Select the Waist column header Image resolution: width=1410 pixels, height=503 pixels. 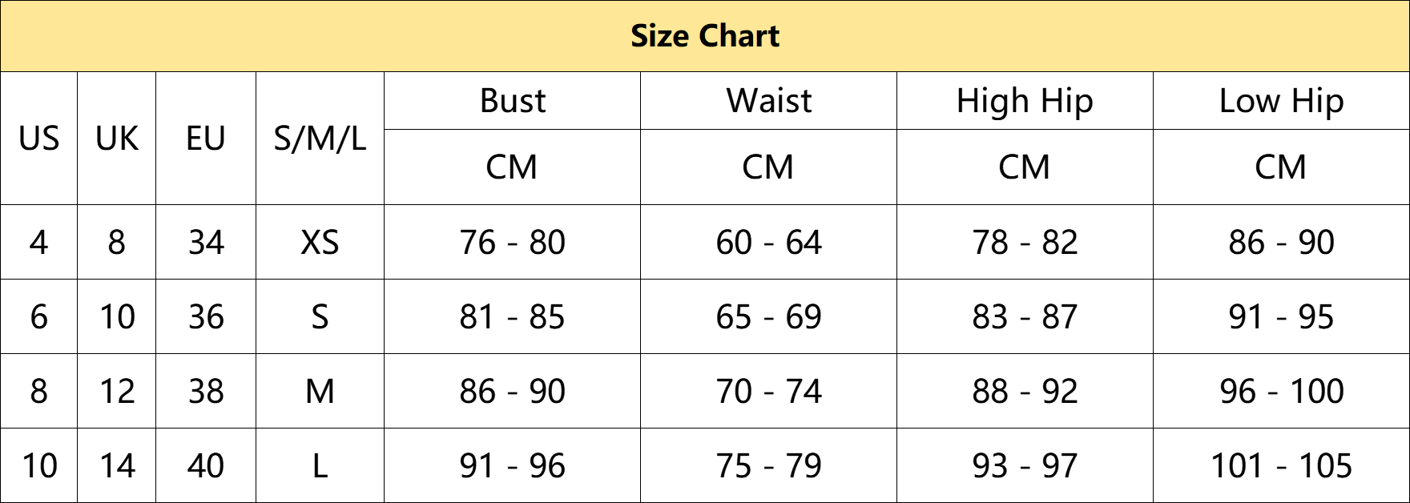tap(768, 101)
